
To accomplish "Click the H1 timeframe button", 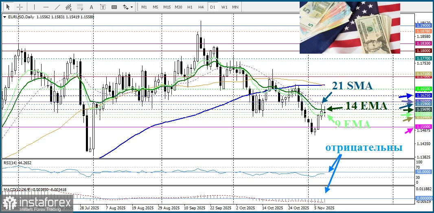I will click(190, 7).
